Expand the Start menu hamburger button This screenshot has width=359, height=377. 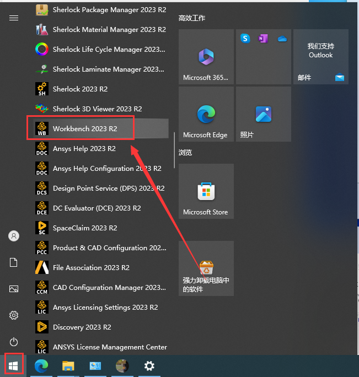pos(14,18)
